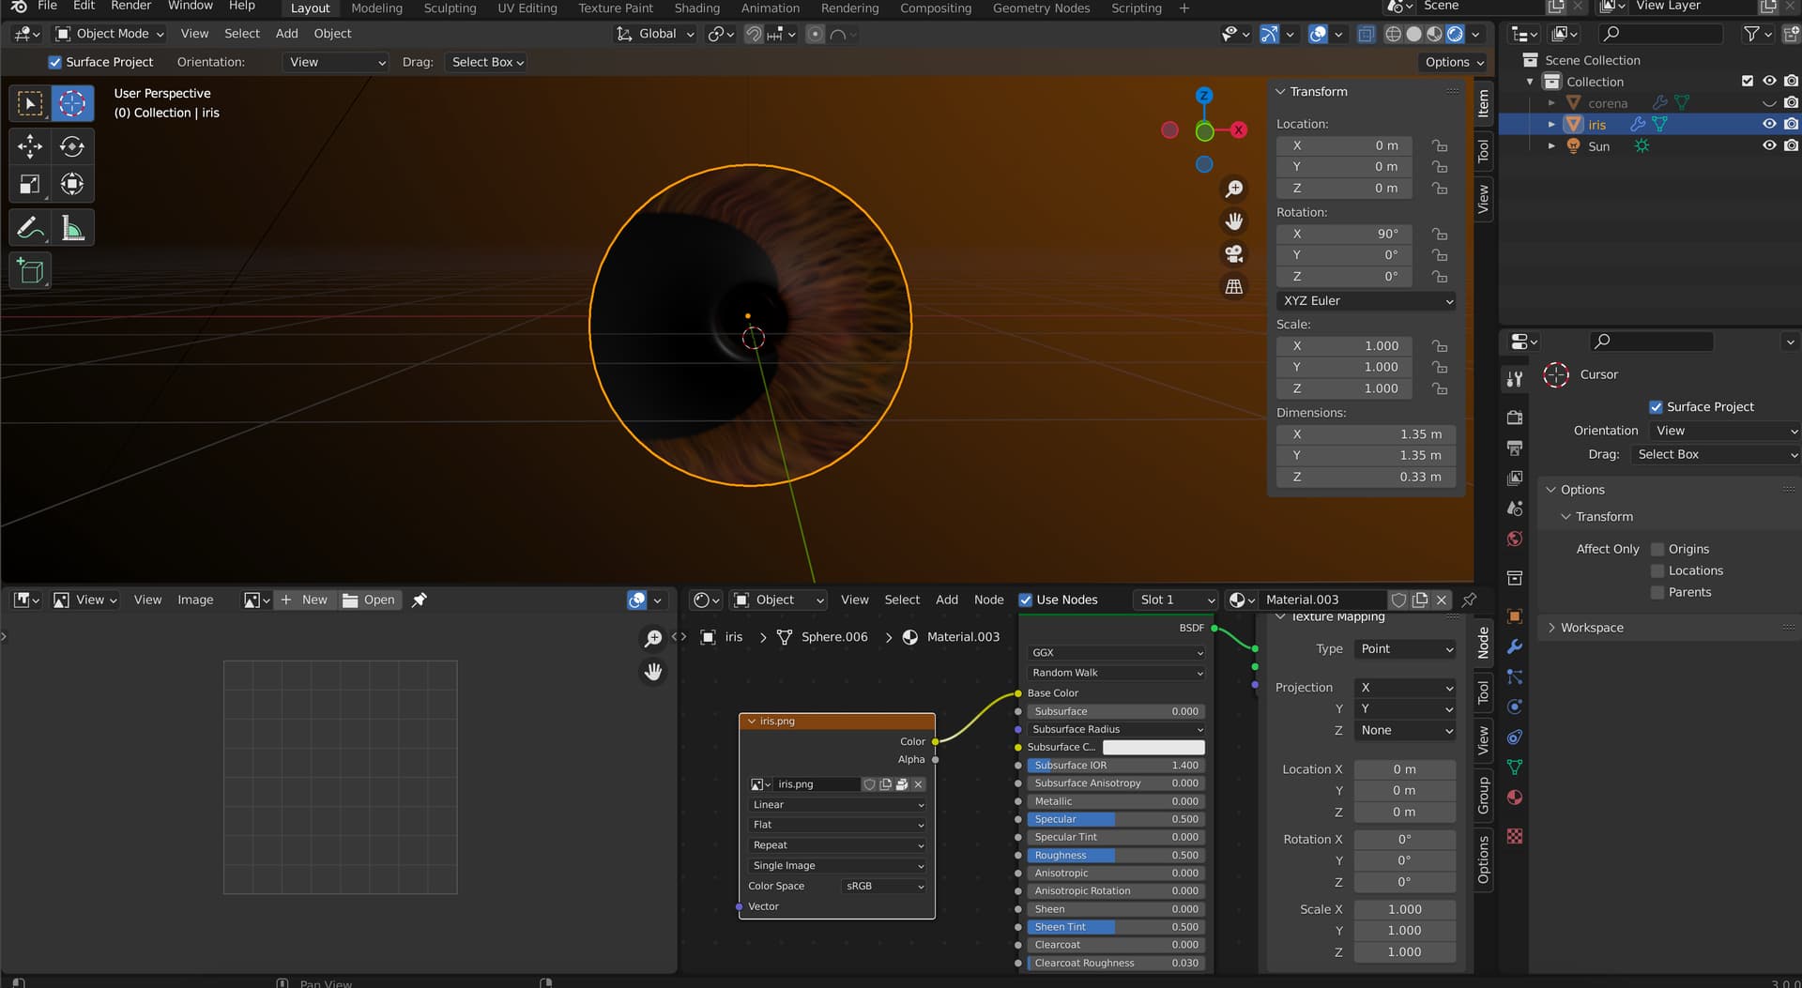Select the Transform tool

point(72,184)
